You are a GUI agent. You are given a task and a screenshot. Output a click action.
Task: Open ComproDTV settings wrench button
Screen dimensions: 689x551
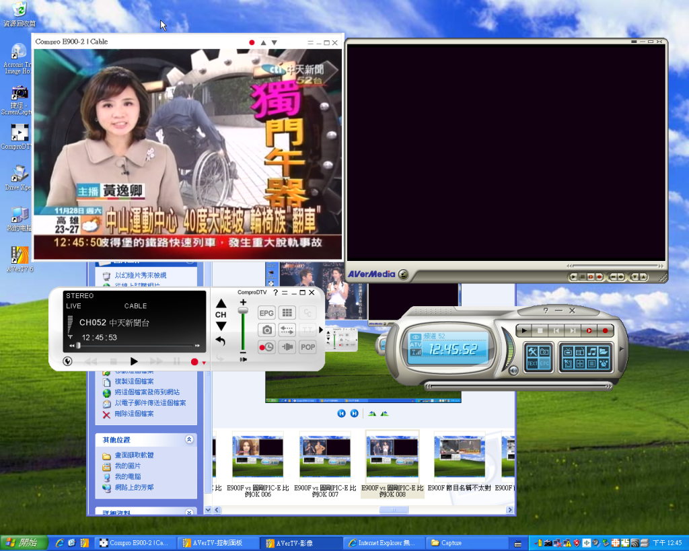(68, 361)
